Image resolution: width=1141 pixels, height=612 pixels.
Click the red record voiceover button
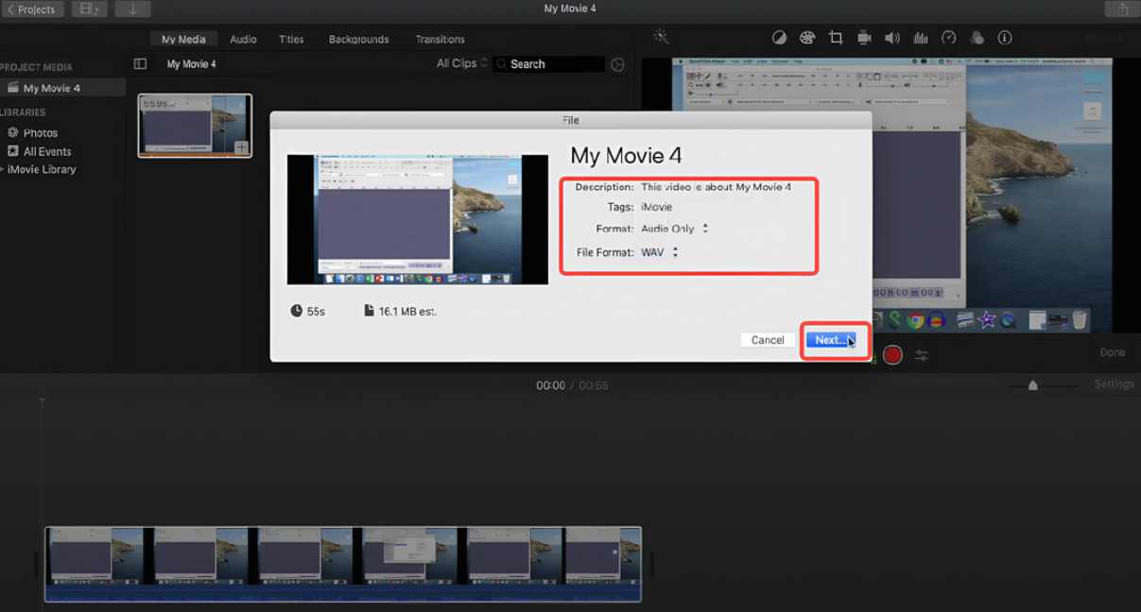pyautogui.click(x=892, y=355)
